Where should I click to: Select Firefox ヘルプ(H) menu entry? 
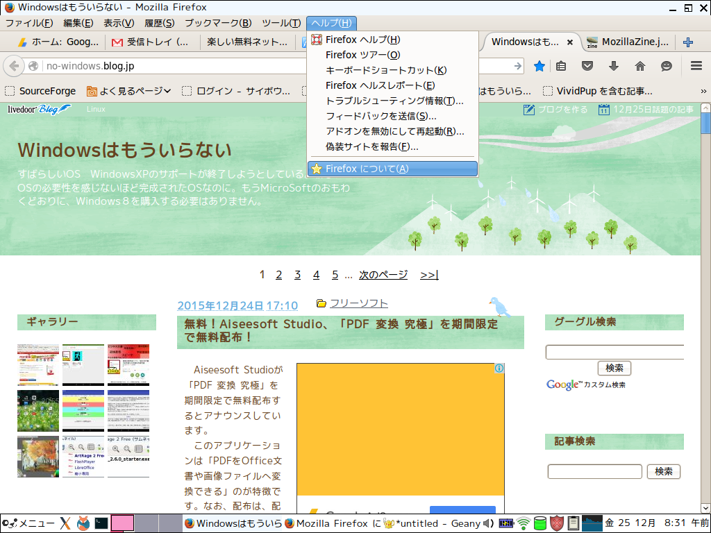click(393, 40)
